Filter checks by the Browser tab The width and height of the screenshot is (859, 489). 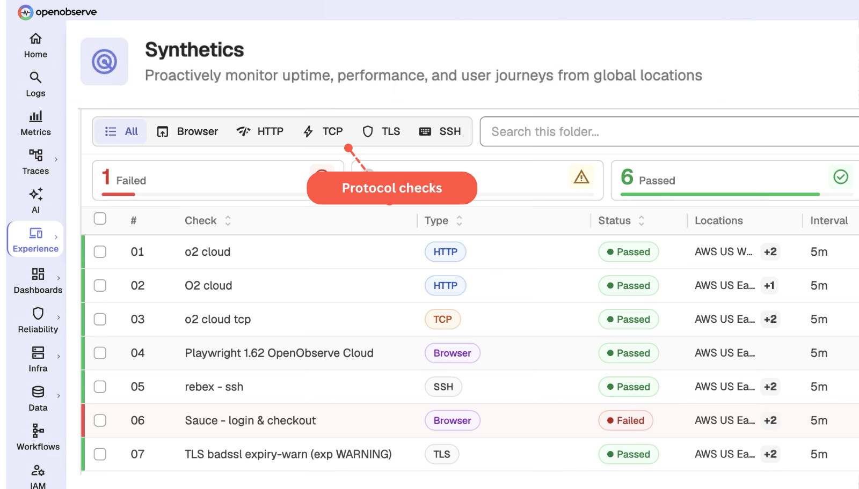coord(187,131)
